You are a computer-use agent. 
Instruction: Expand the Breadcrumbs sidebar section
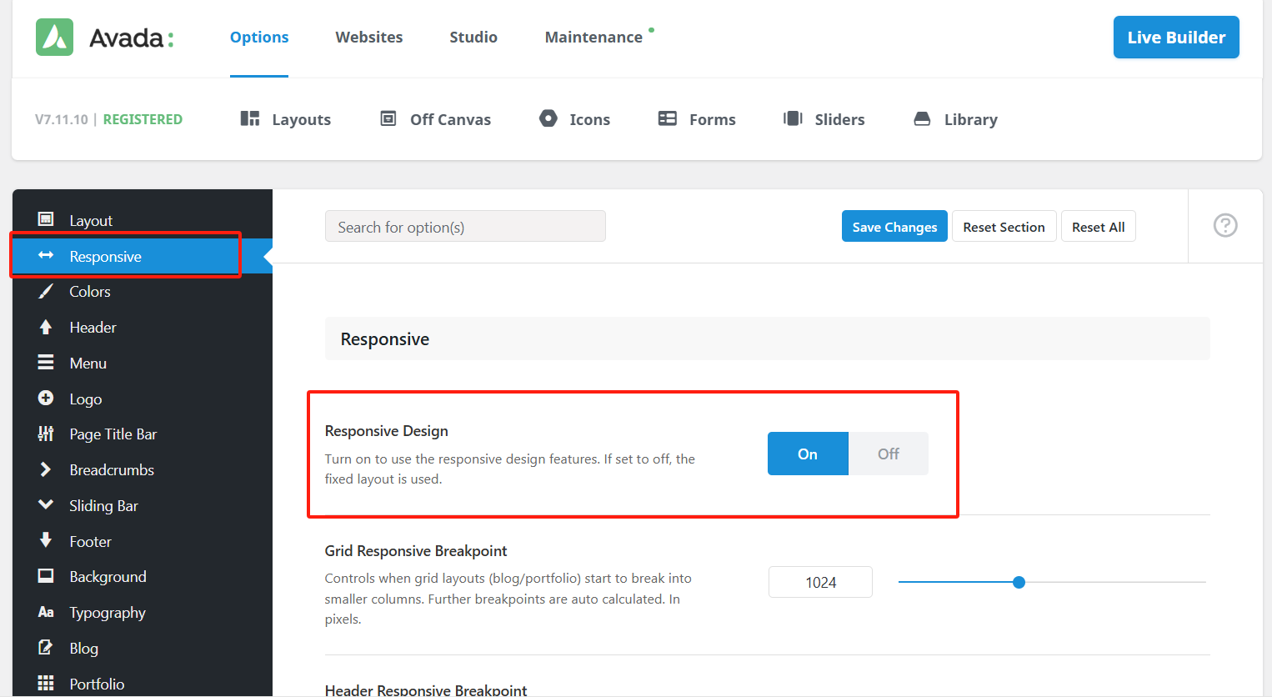[x=112, y=470]
